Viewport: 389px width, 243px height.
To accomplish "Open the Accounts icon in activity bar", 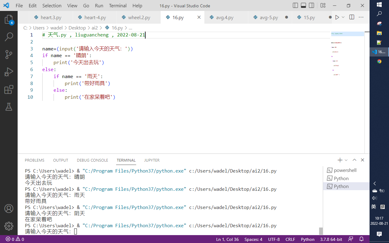I will point(9,209).
